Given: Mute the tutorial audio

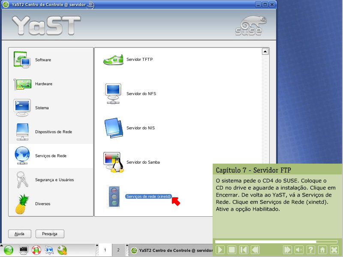Looking at the screenshot, I should click(299, 250).
